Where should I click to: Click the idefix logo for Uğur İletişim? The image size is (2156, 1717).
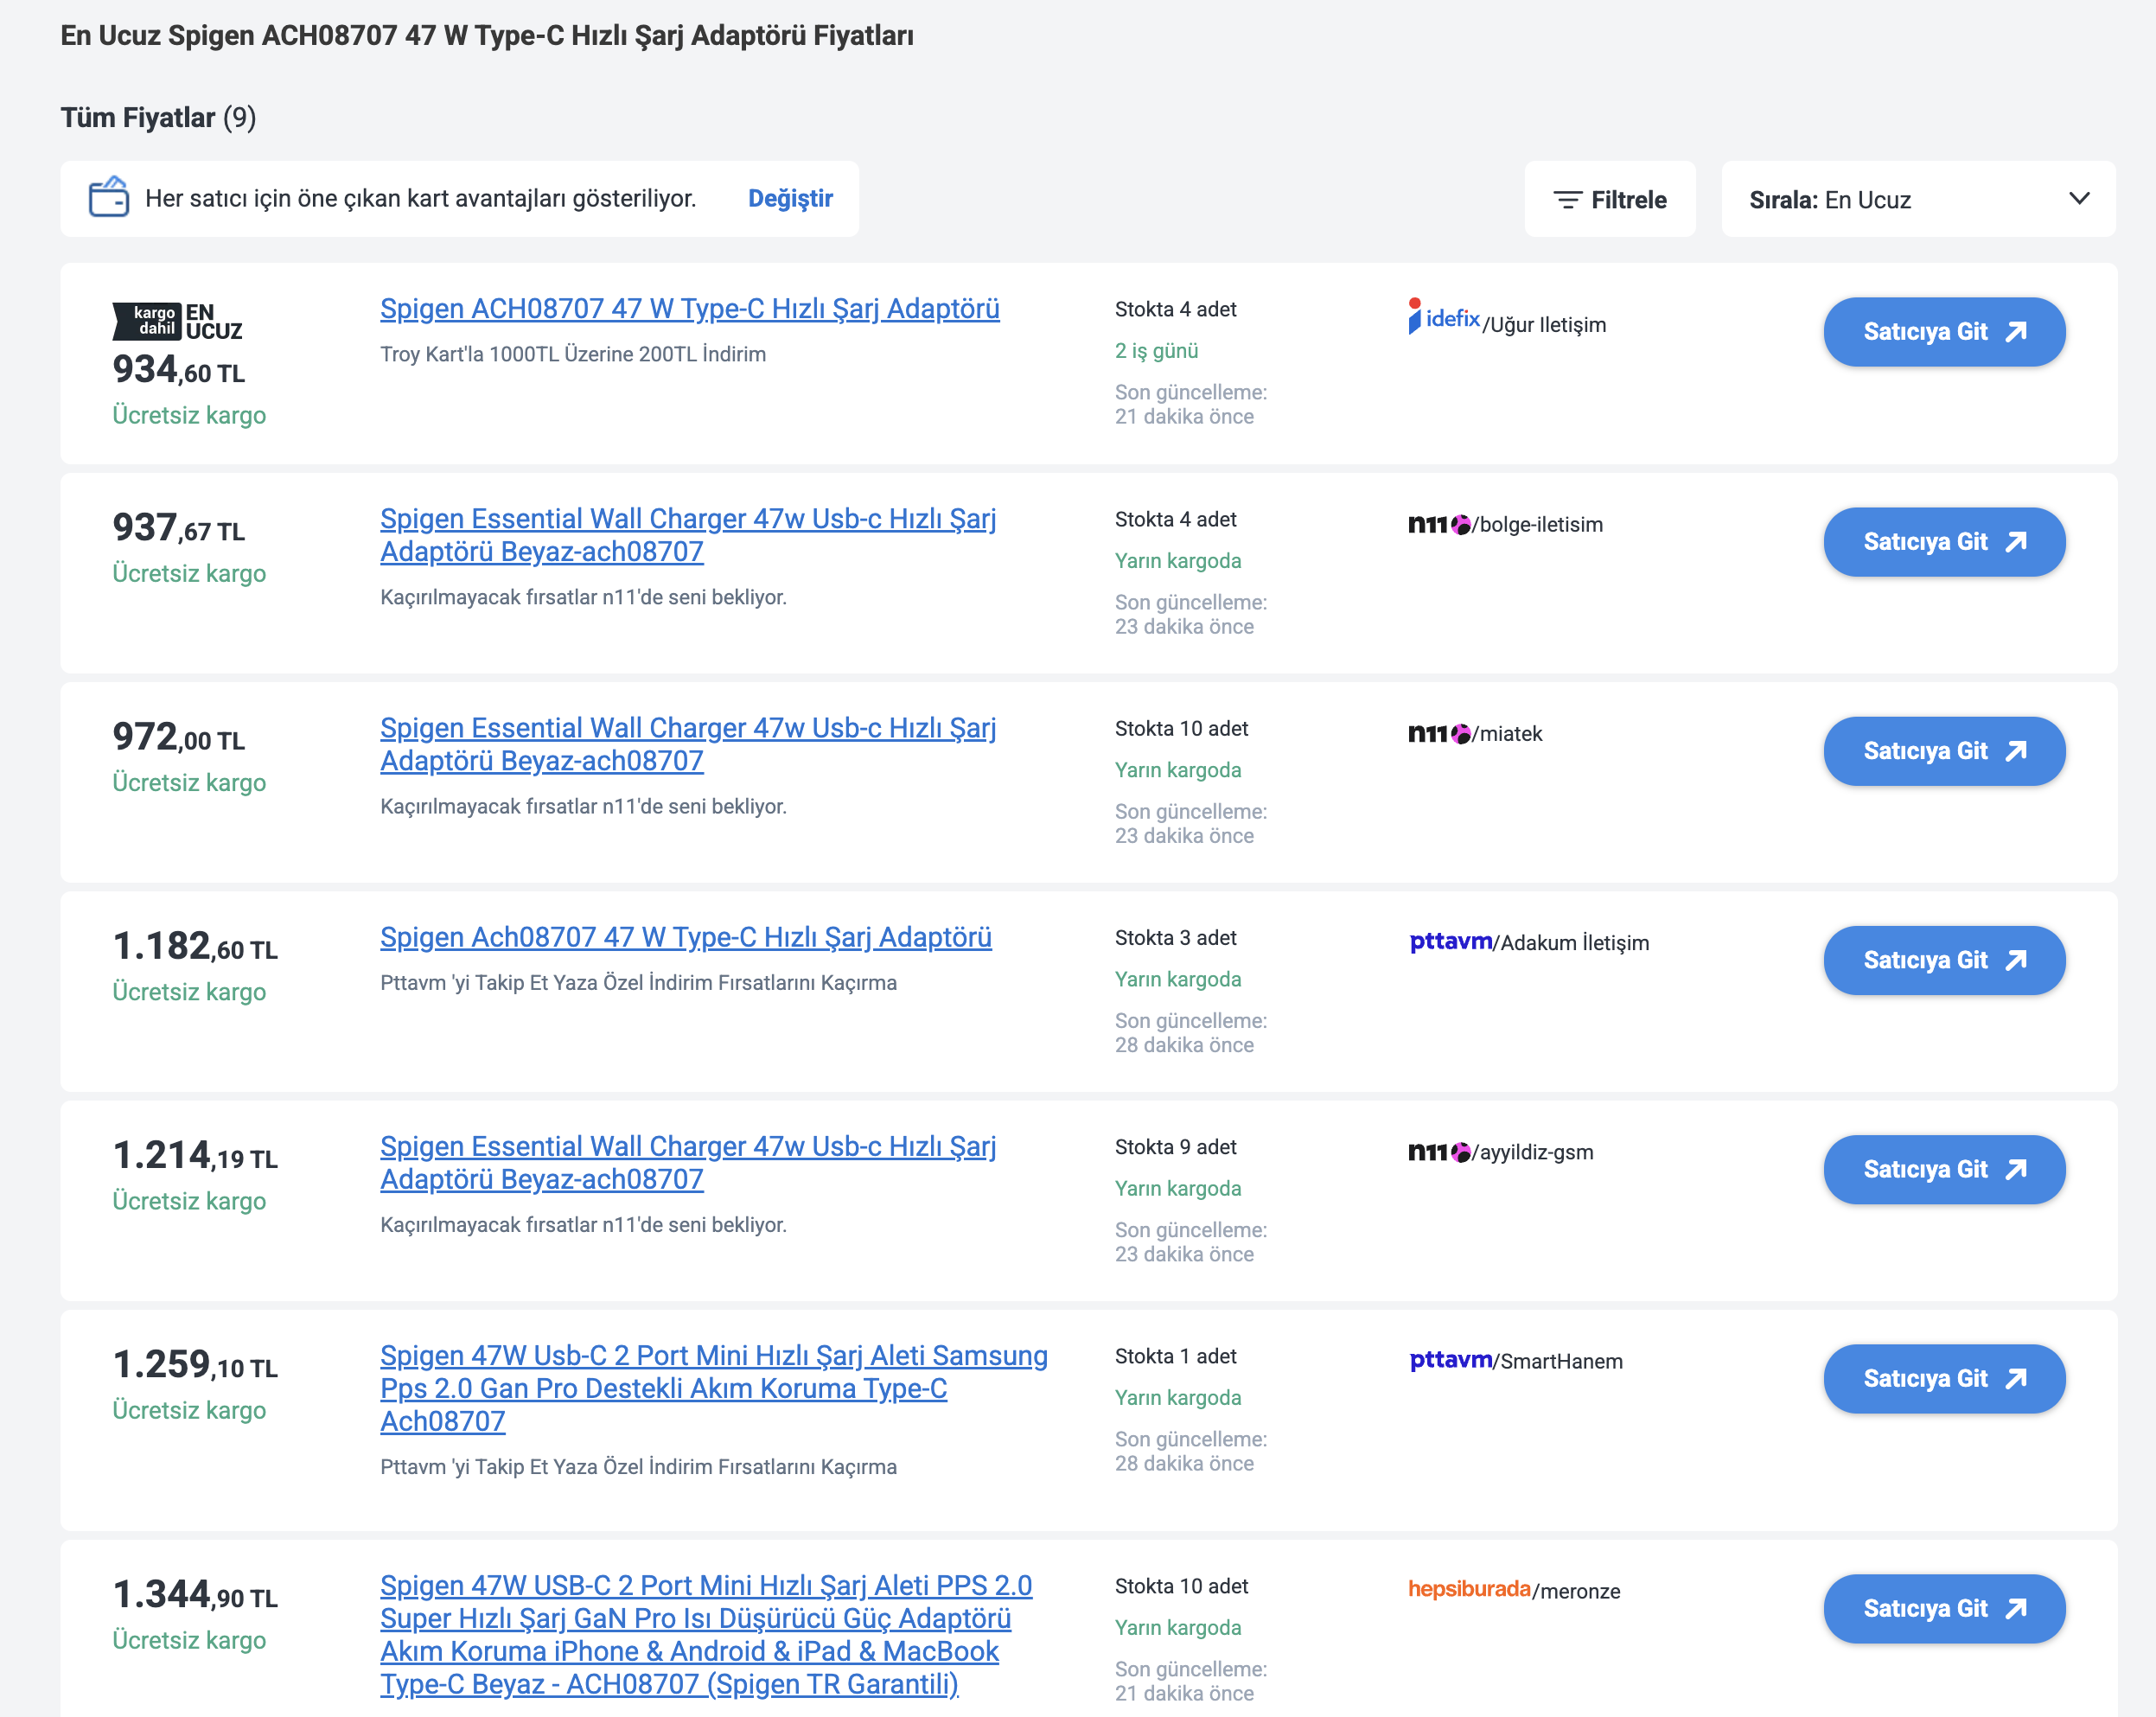tap(1443, 318)
